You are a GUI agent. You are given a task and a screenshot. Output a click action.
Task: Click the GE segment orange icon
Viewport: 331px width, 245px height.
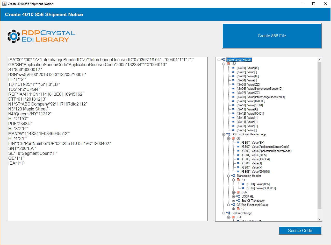point(238,209)
